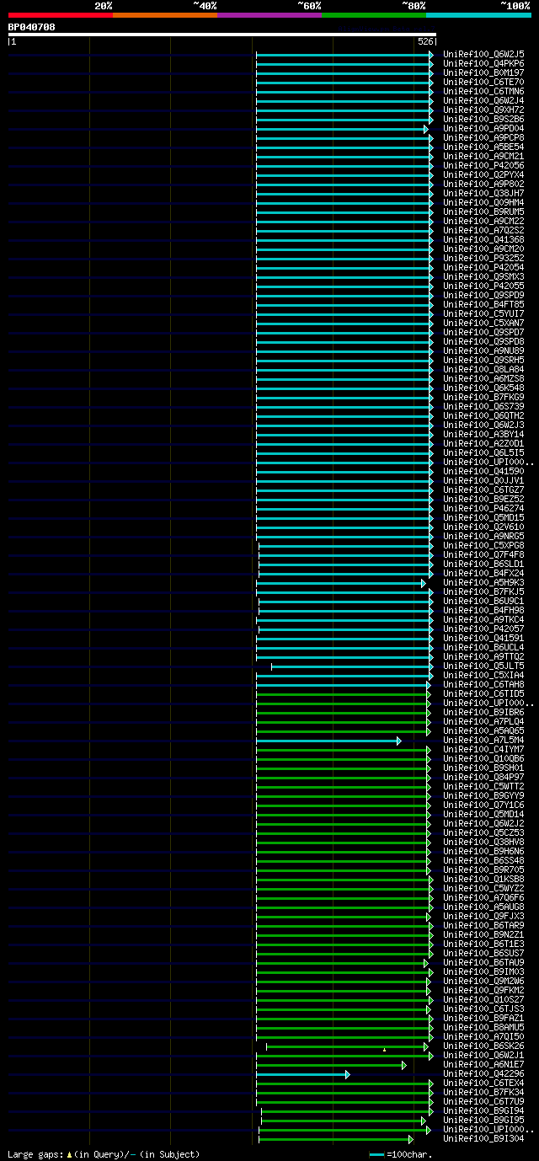
Task: Select the UniRef100_Q10S27 label
Action: pos(484,999)
